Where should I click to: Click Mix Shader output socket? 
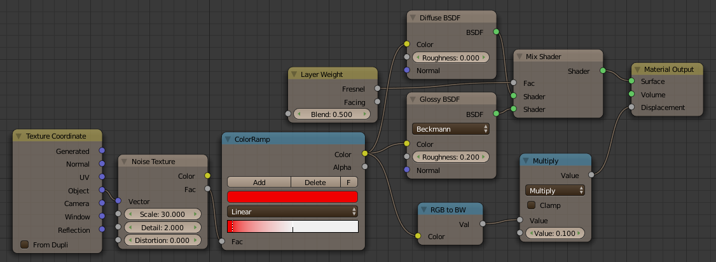pyautogui.click(x=603, y=71)
